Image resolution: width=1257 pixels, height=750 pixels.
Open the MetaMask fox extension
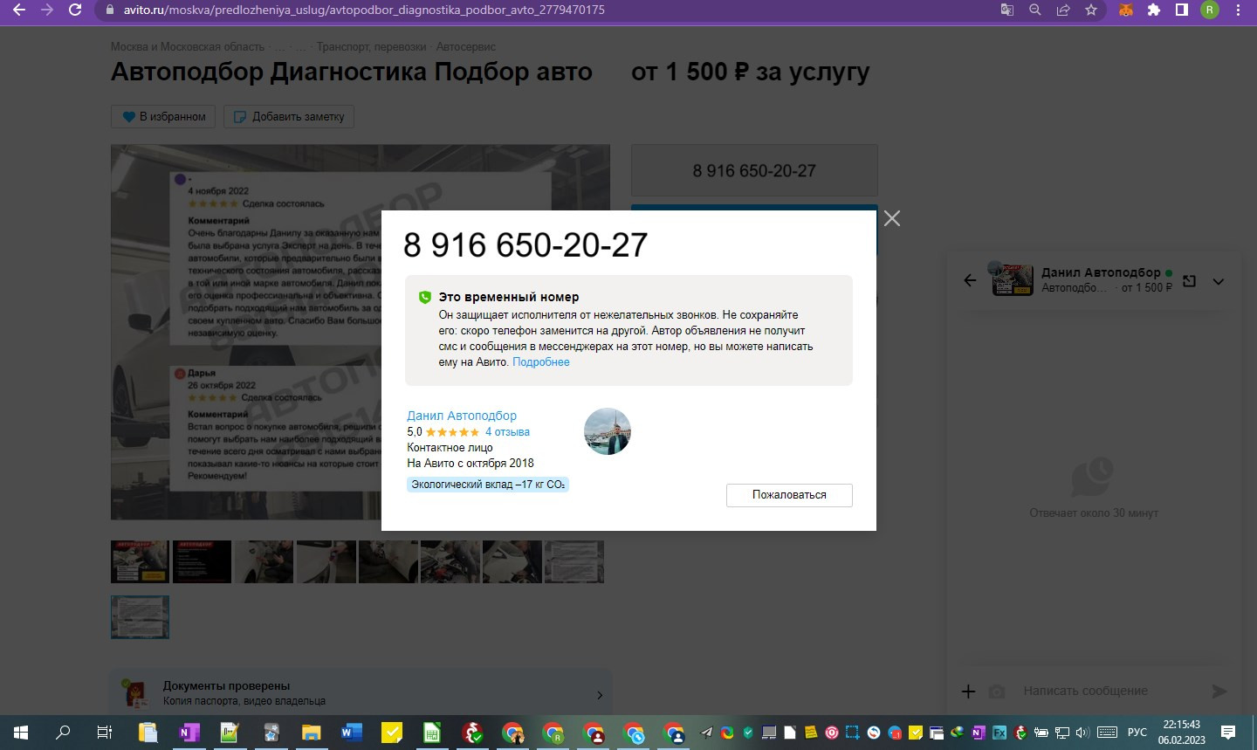1126,10
